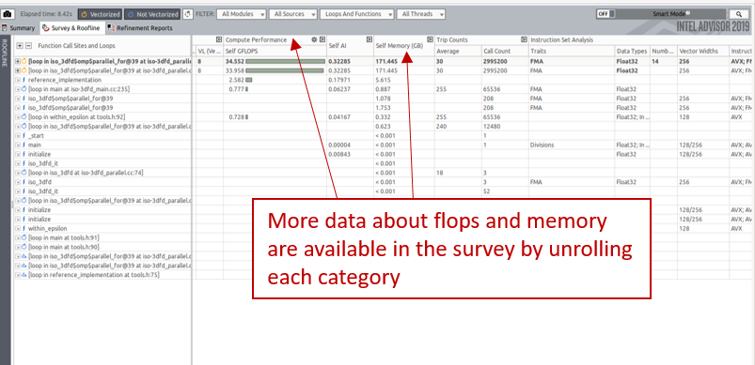Viewport: 755px width, 365px height.
Task: Click the Self AI value 0.17971
Action: 338,80
